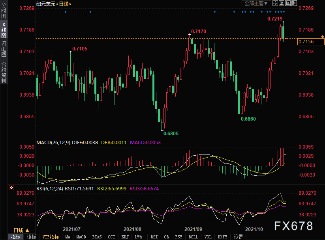
Task: Click the VIP指标 button
Action: coord(51,237)
